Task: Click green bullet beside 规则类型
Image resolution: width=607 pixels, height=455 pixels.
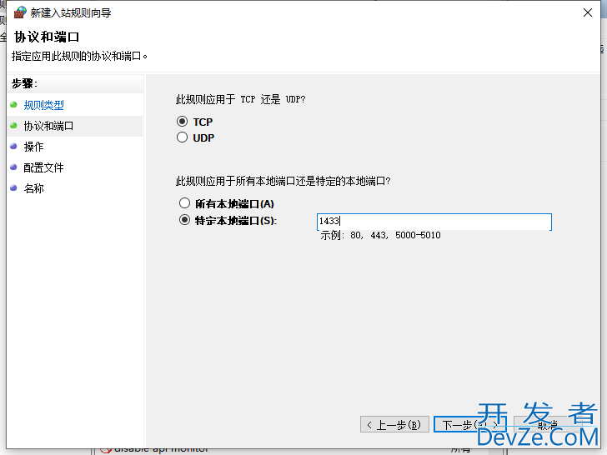Action: [x=14, y=104]
